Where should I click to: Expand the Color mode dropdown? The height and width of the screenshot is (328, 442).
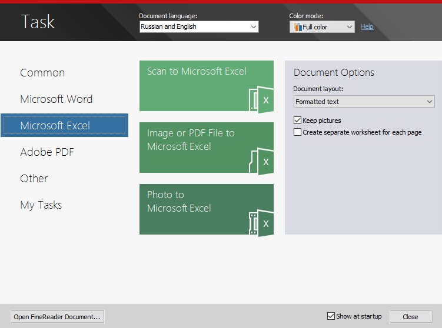pos(349,27)
